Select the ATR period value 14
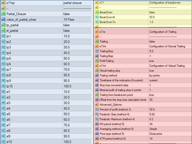The width and height of the screenshot is (192, 144). click(x=151, y=139)
